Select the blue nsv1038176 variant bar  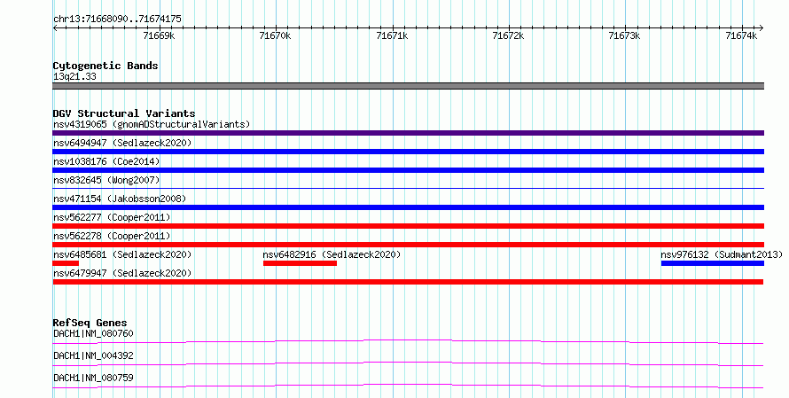point(408,170)
